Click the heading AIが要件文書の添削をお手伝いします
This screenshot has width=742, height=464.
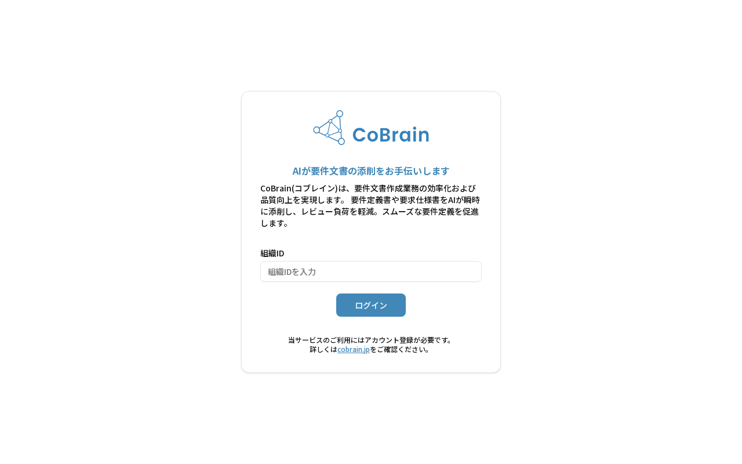[371, 171]
